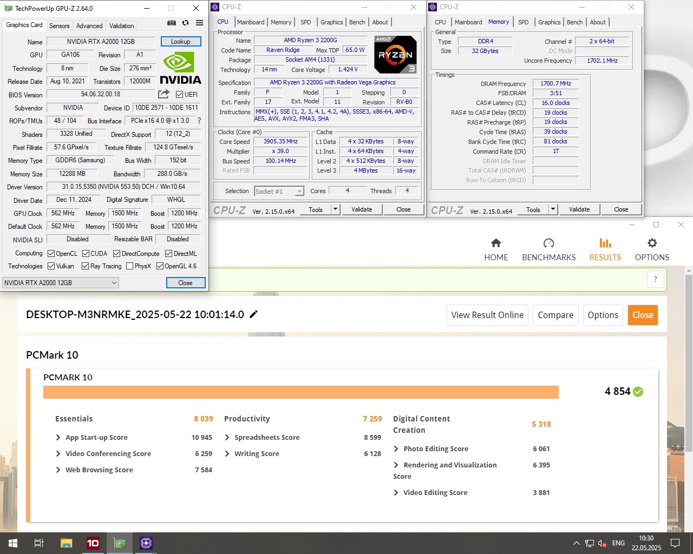Click View Result Online button
Viewport: 693px width, 554px height.
pos(487,315)
